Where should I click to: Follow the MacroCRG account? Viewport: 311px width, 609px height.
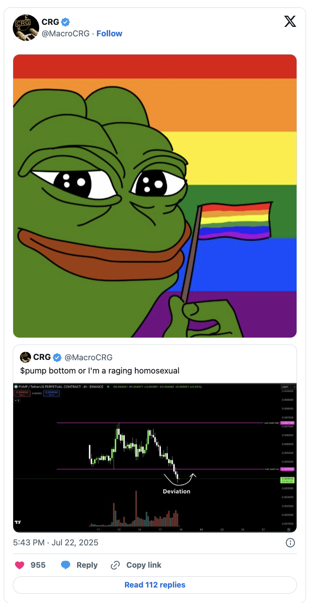[109, 33]
